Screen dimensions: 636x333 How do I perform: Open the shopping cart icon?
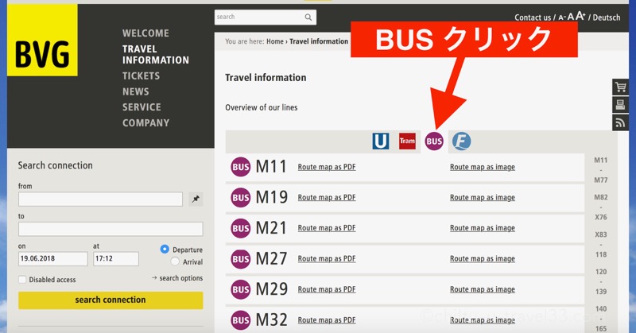tap(620, 87)
